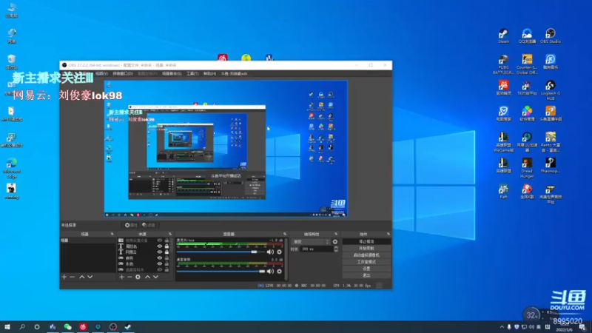Pop out the Scene Transitions dock panel

coord(336,234)
